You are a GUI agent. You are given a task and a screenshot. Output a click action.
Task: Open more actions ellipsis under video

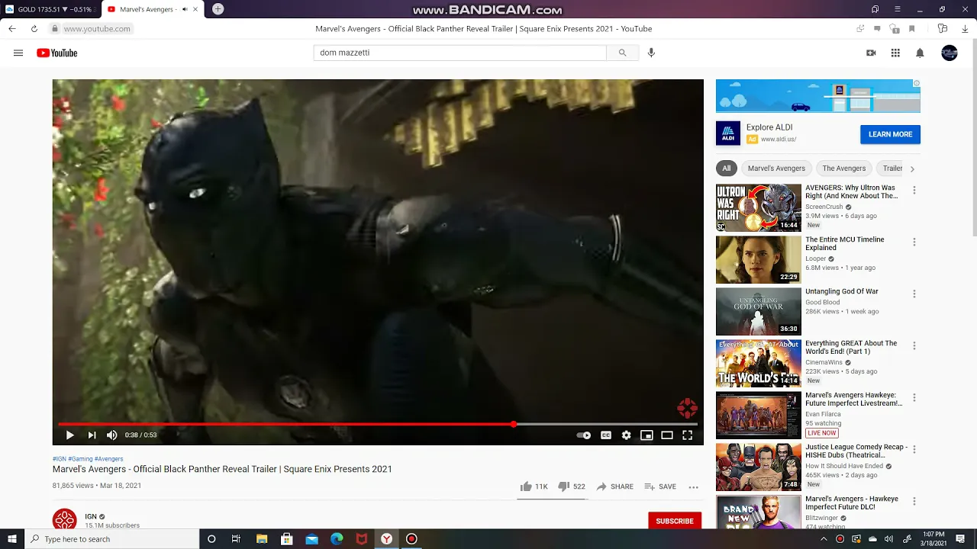coord(693,486)
